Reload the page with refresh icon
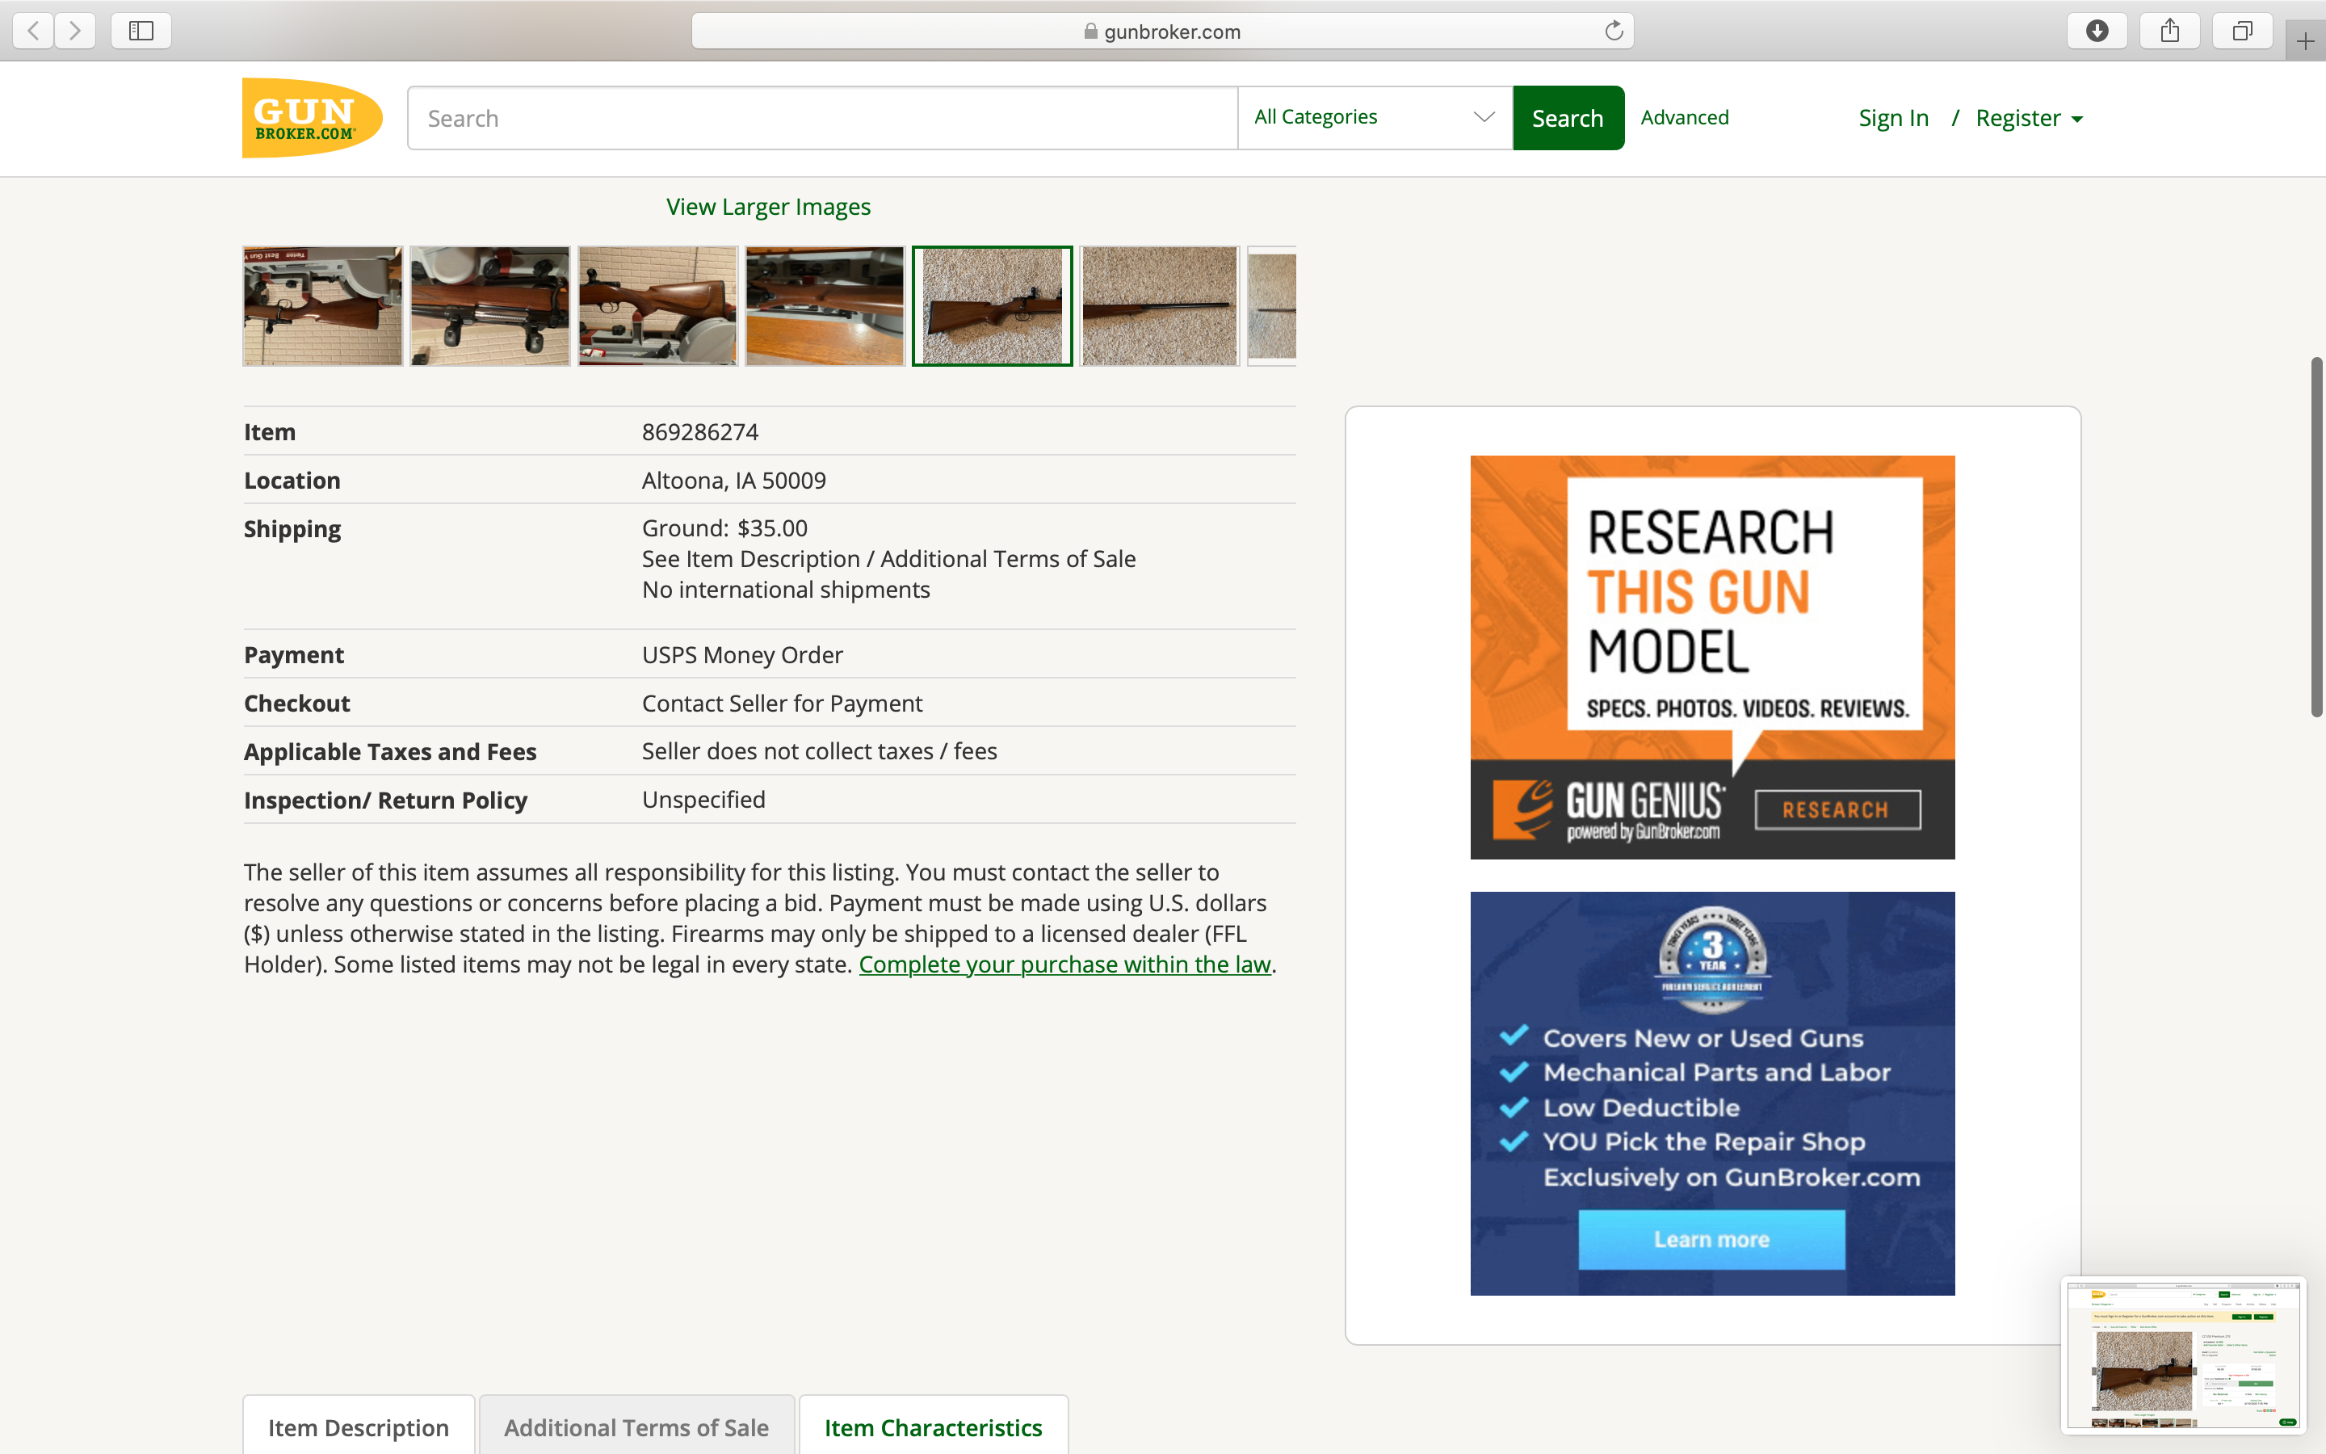The image size is (2326, 1454). point(1614,31)
